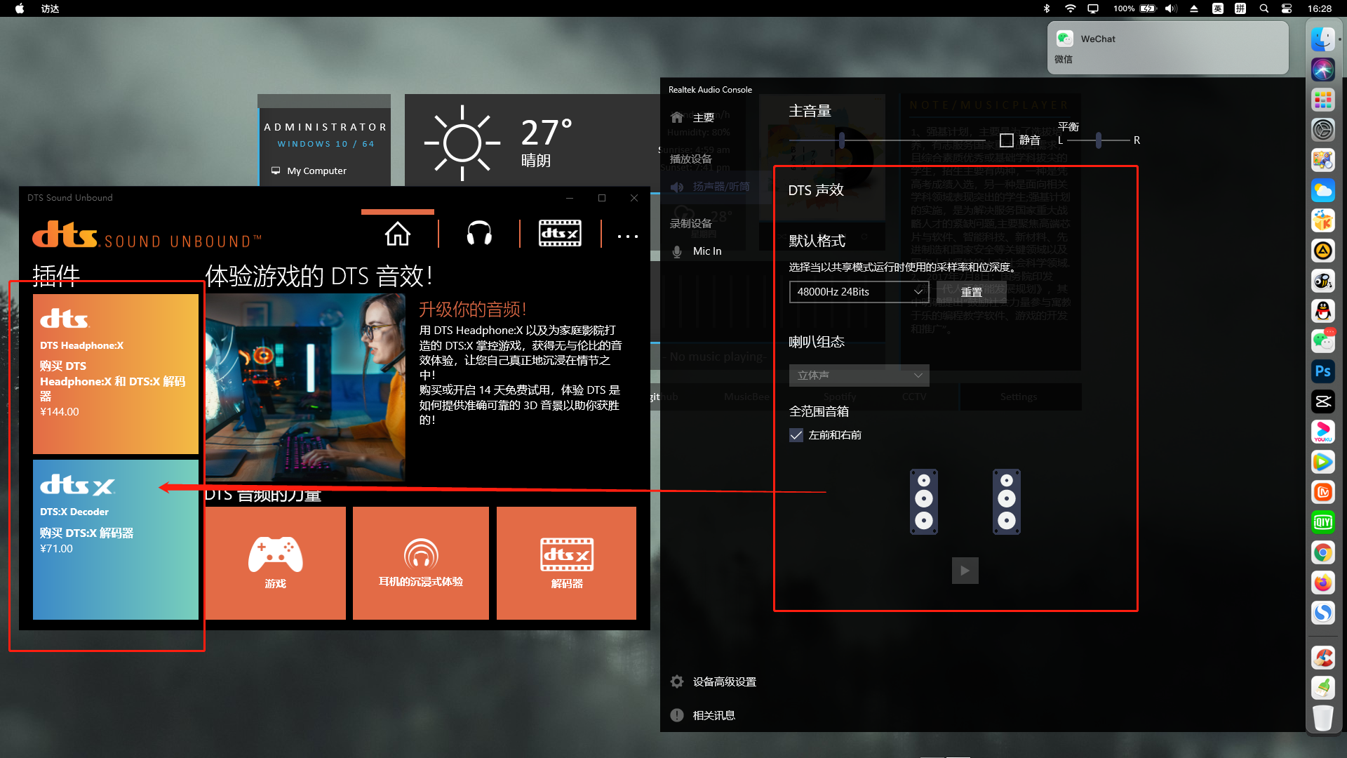Open Control Center in the menu bar
1347x758 pixels.
pyautogui.click(x=1287, y=8)
